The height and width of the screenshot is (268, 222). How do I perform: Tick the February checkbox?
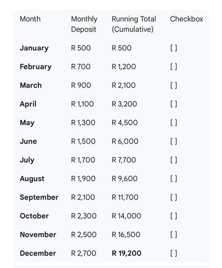174,67
